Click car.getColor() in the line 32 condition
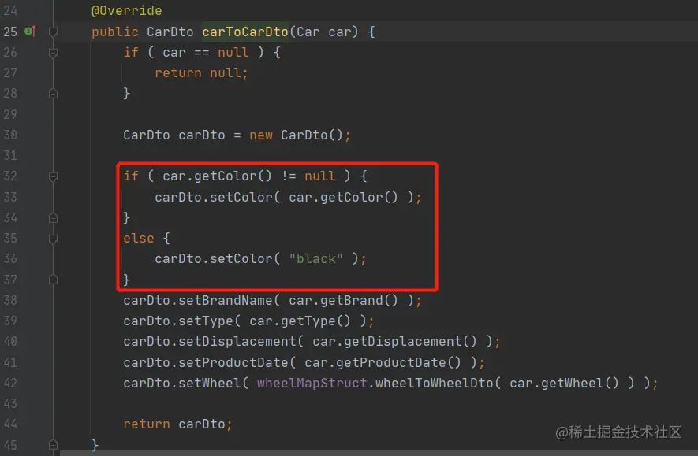Image resolution: width=698 pixels, height=456 pixels. pos(217,176)
